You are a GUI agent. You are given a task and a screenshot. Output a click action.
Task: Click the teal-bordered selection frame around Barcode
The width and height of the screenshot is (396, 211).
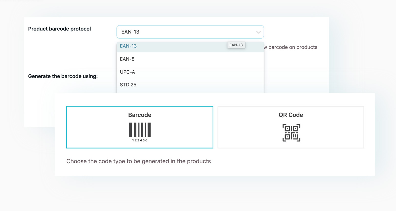pos(139,107)
